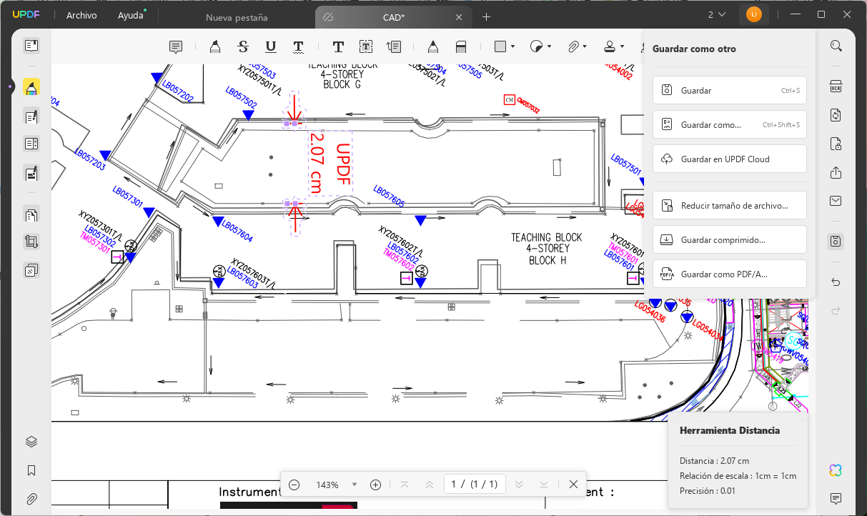The height and width of the screenshot is (516, 867).
Task: Add a sticky note comment
Action: pos(175,46)
